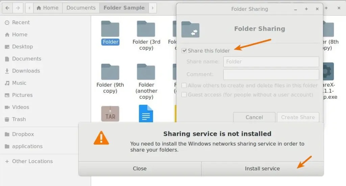Open the selected 'Folder' icon
346x186 pixels.
tap(110, 29)
